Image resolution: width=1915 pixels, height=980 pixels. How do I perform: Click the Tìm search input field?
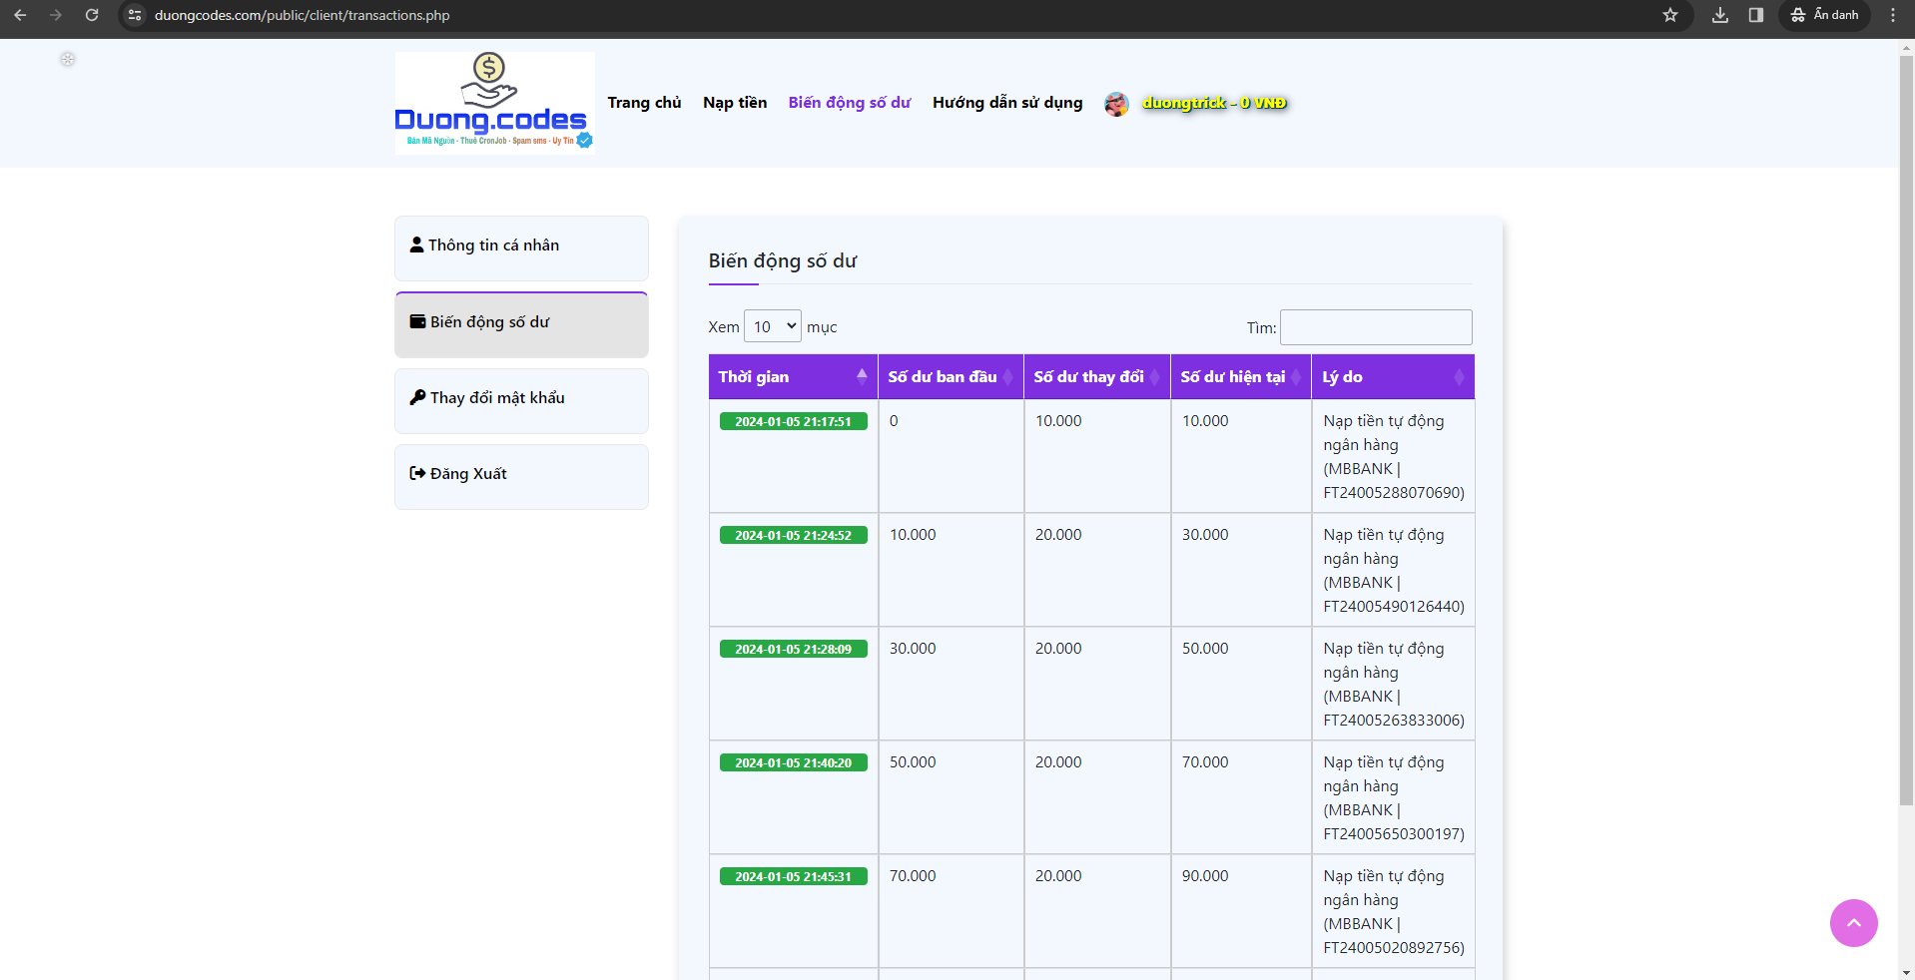point(1375,327)
